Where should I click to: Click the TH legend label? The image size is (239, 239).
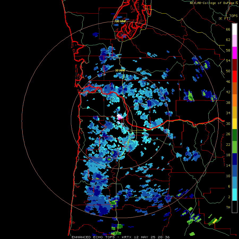pyautogui.click(x=228, y=207)
